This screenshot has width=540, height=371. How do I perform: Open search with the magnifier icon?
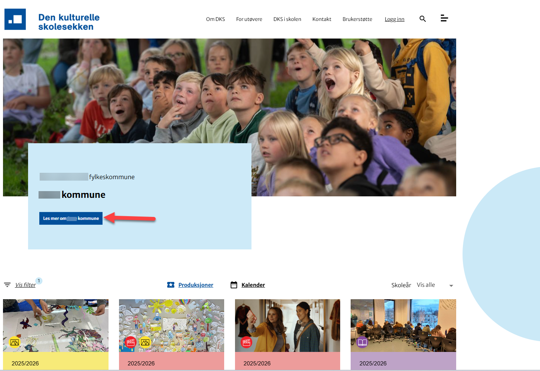(x=422, y=19)
